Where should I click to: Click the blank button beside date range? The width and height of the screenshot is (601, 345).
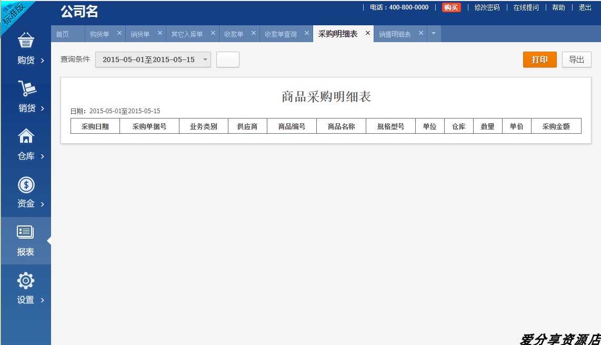pyautogui.click(x=228, y=60)
